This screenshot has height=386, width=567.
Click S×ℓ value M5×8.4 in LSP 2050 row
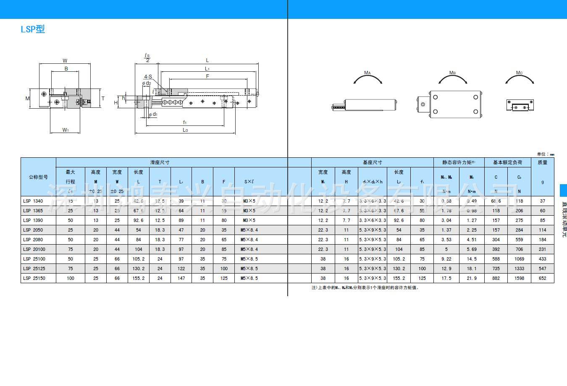tap(249, 230)
